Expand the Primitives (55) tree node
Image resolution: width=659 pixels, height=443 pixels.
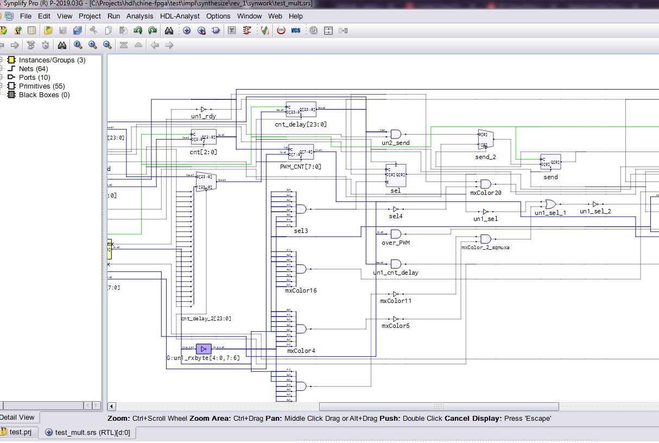pos(2,86)
